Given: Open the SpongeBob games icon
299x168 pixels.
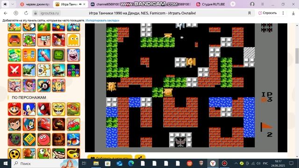Looking at the screenshot, I should pyautogui.click(x=58, y=109).
